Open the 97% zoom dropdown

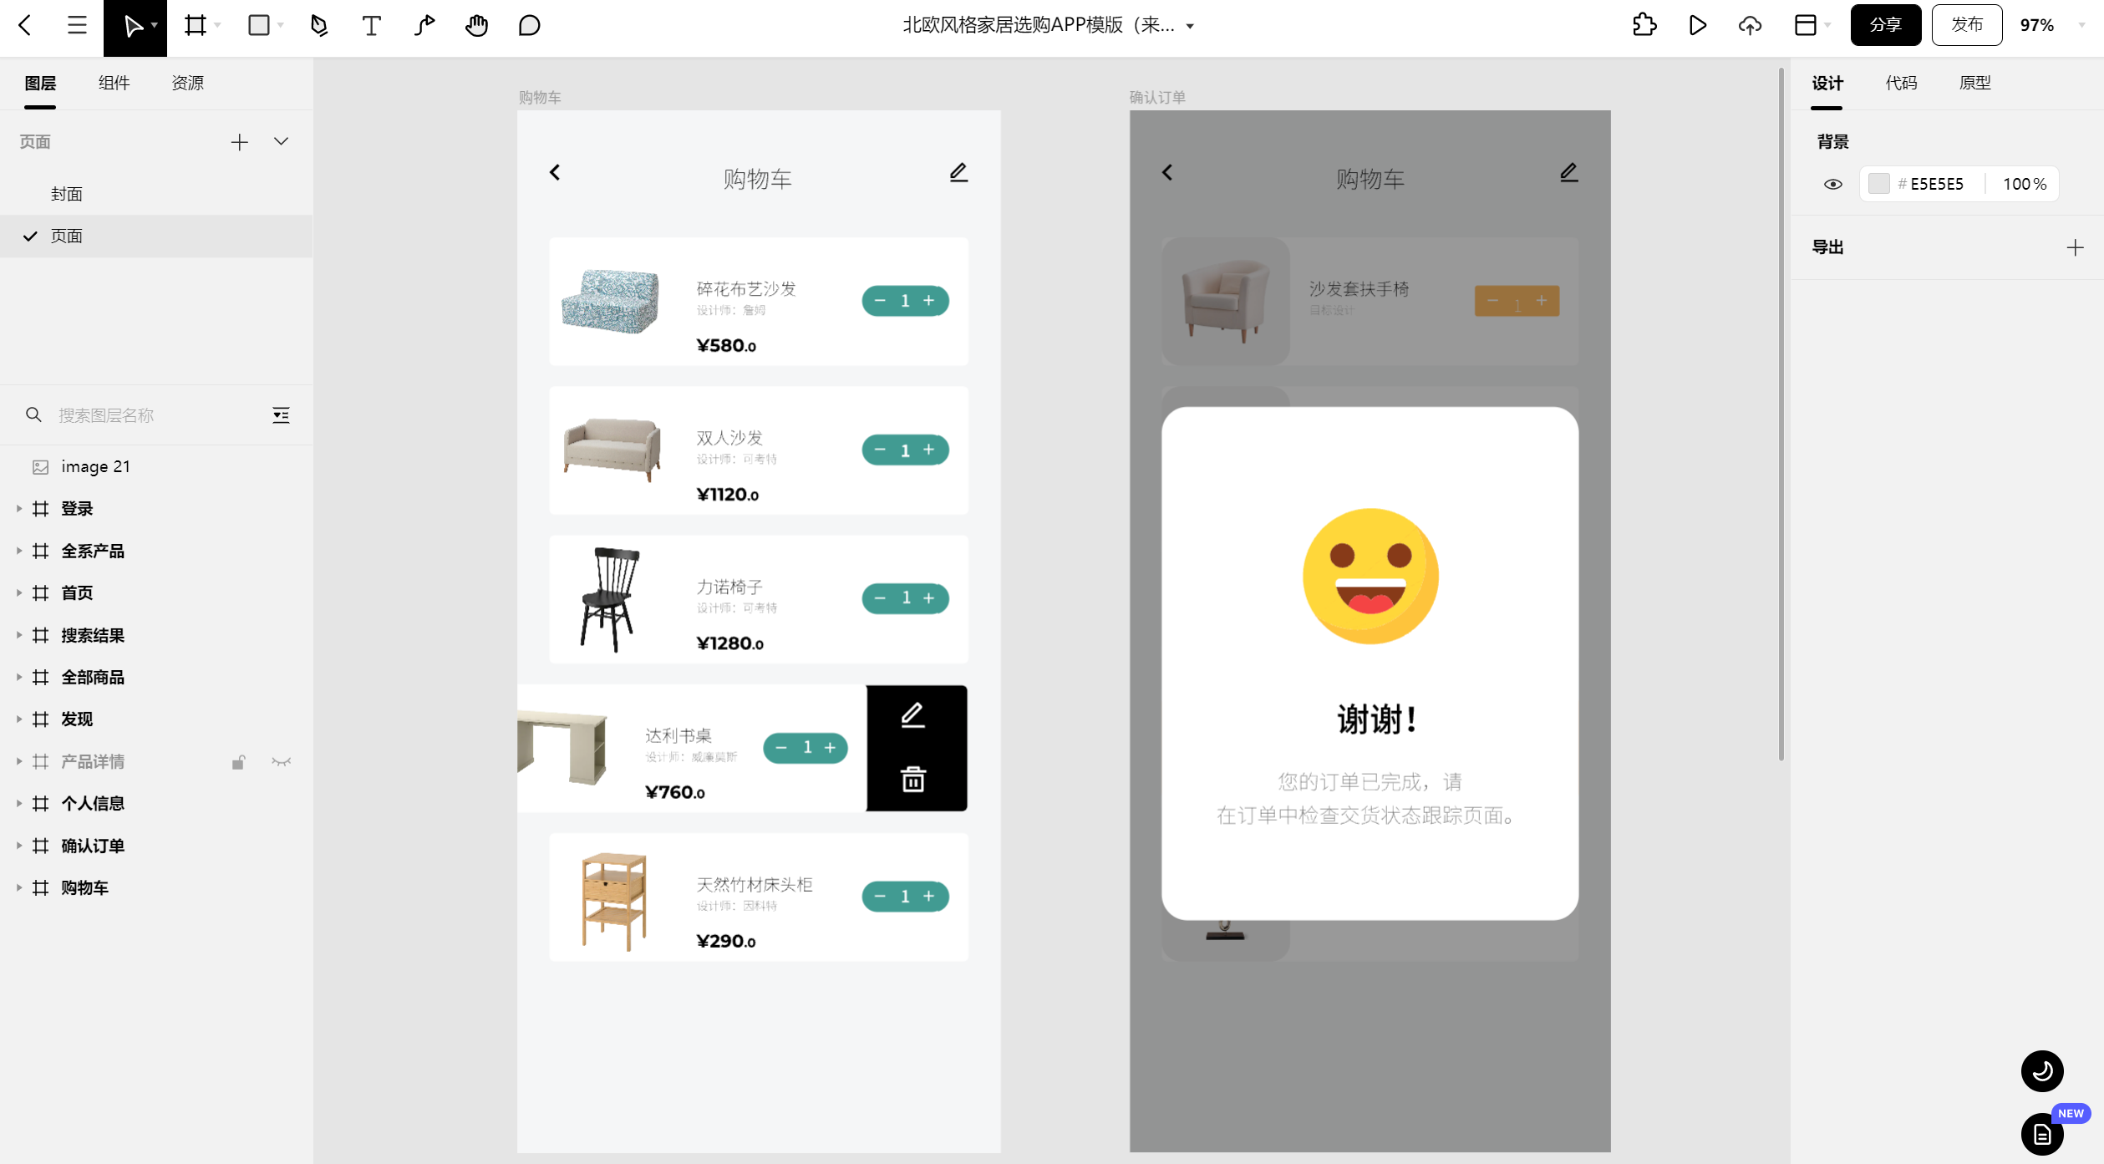coord(2081,26)
